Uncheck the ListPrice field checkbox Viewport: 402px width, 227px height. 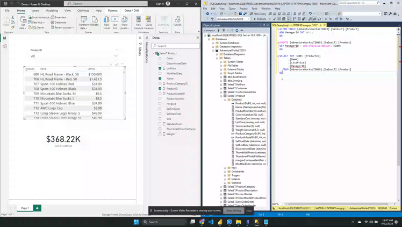click(160, 68)
